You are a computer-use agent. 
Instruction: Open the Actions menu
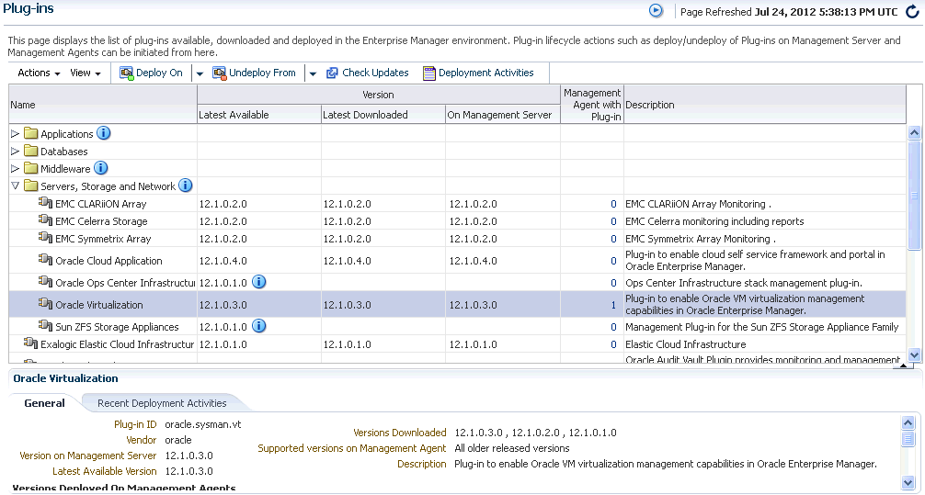[39, 73]
